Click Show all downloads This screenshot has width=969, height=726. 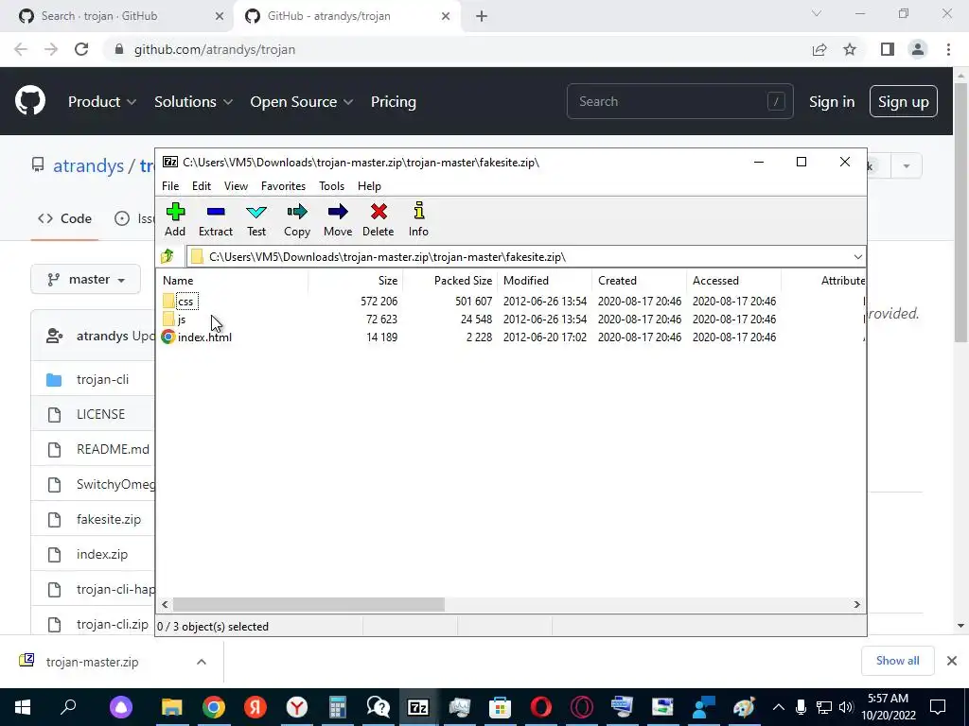click(x=897, y=661)
